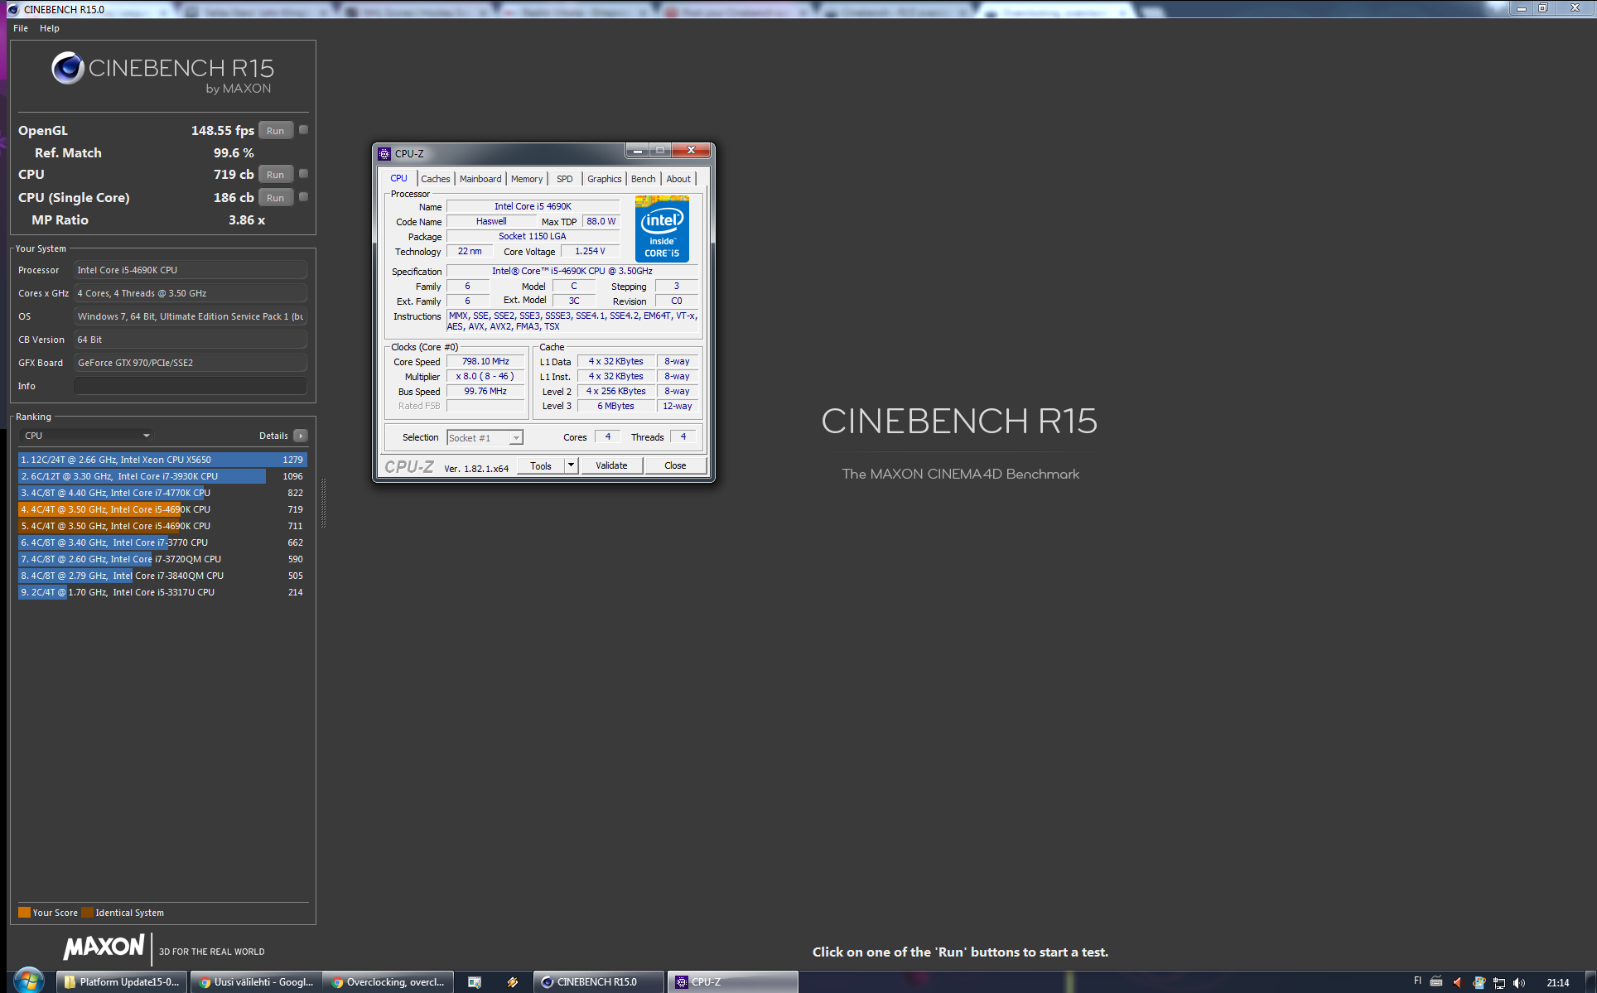Image resolution: width=1597 pixels, height=993 pixels.
Task: Click the taskbar clock showing 21:14
Action: click(1557, 983)
